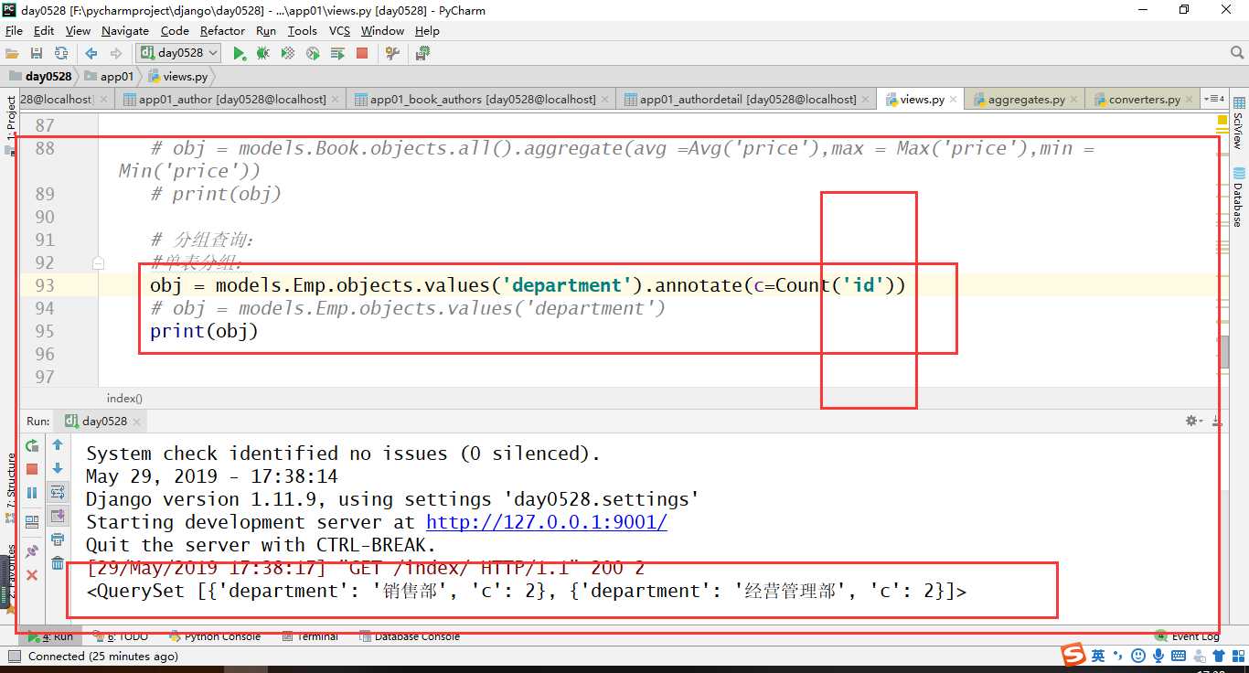Click the Open folder toolbar icon
Viewport: 1249px width, 673px height.
12,54
